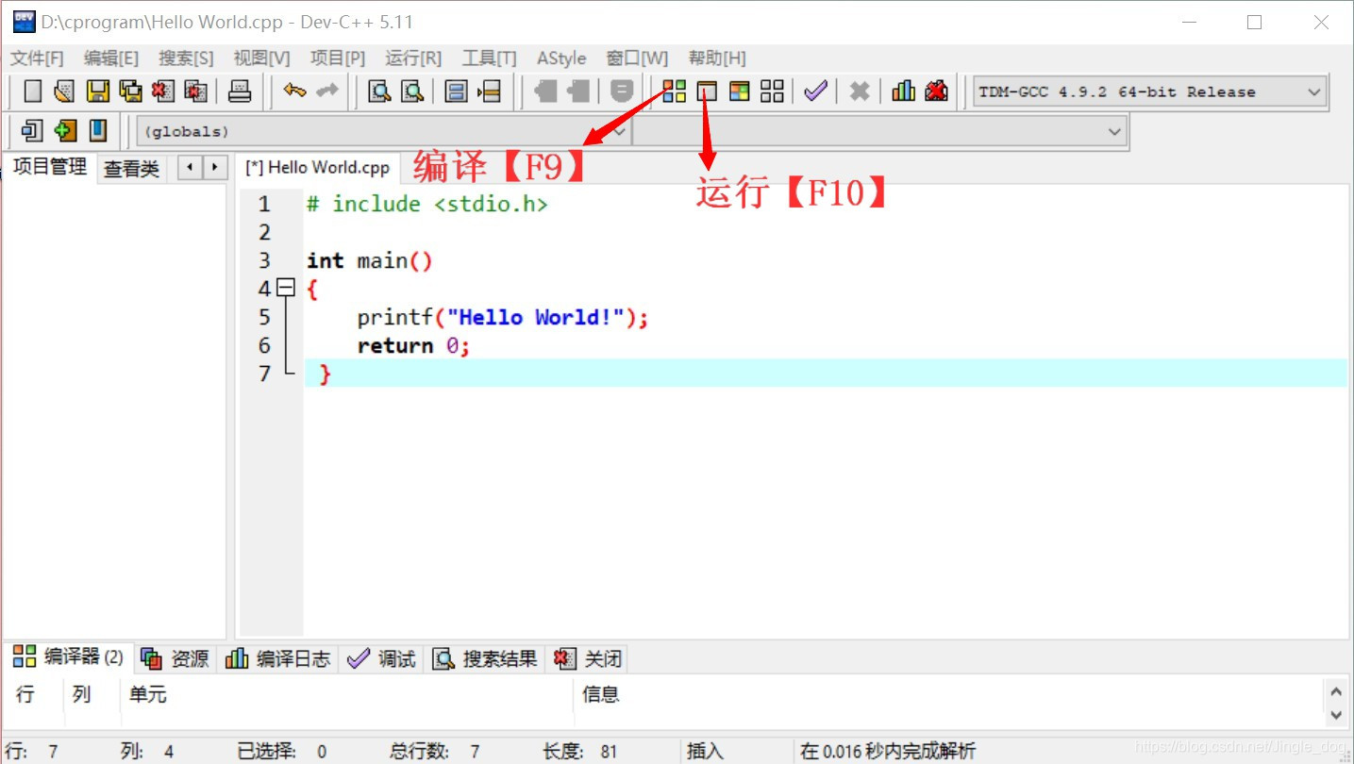Image resolution: width=1354 pixels, height=764 pixels.
Task: Switch to the 编译日志 bottom tab
Action: [x=278, y=658]
